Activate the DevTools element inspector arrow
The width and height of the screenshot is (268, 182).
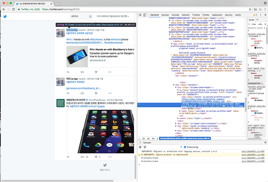pos(140,15)
